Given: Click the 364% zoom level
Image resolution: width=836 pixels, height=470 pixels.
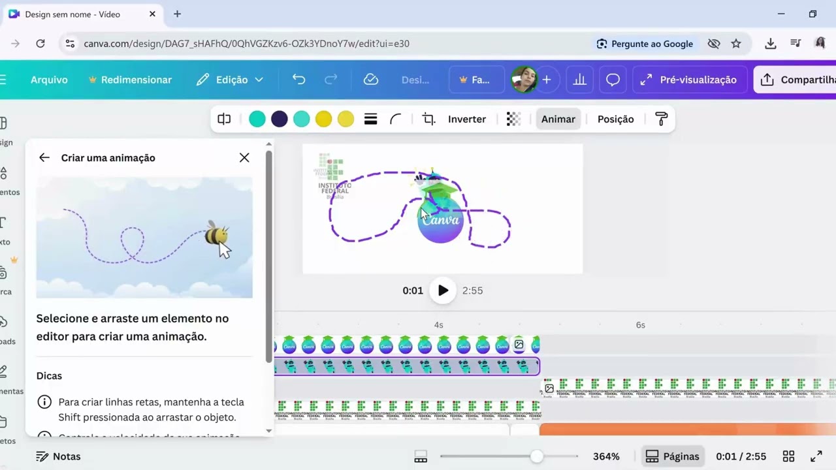Looking at the screenshot, I should (606, 456).
